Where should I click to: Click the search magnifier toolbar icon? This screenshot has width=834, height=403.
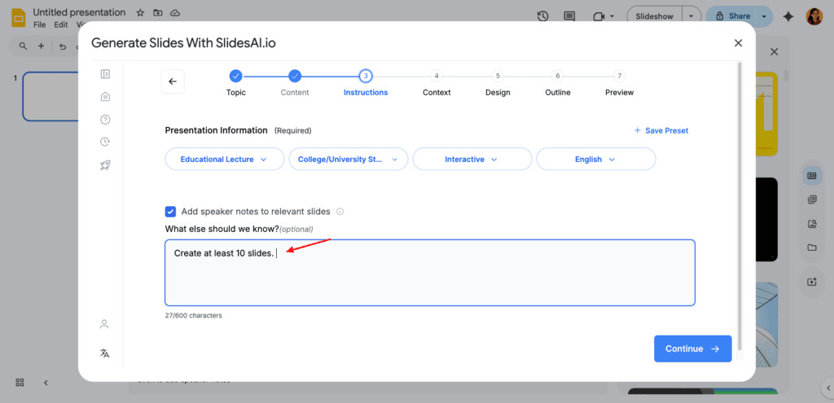pos(23,46)
